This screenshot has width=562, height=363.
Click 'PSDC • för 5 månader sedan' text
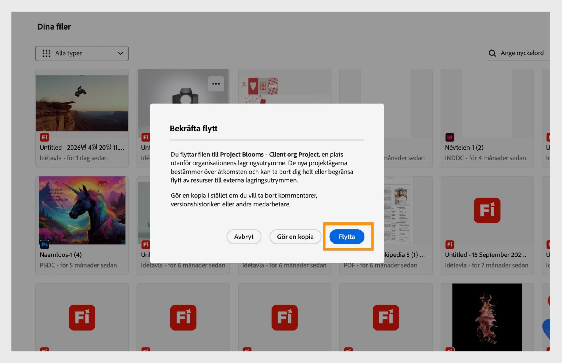[x=78, y=265]
